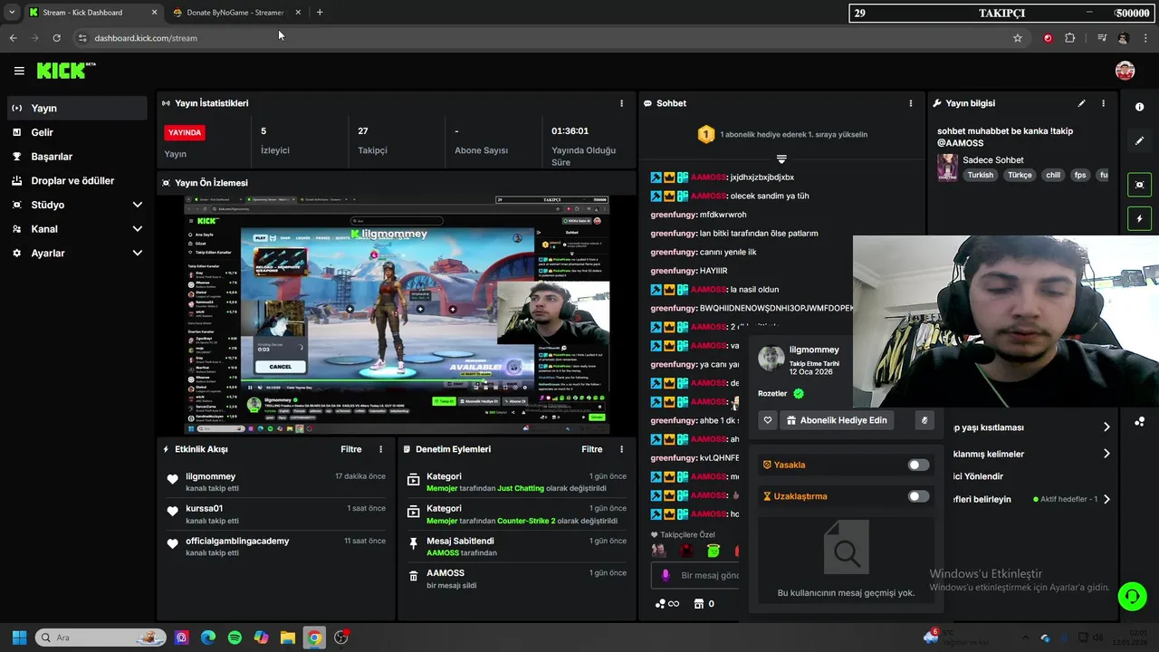
Task: Follow lilgmommey using the heart icon
Action: [x=768, y=420]
